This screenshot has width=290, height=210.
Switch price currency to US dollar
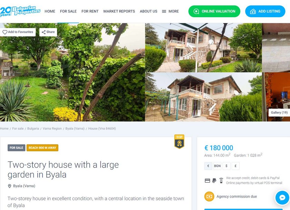pos(226,166)
